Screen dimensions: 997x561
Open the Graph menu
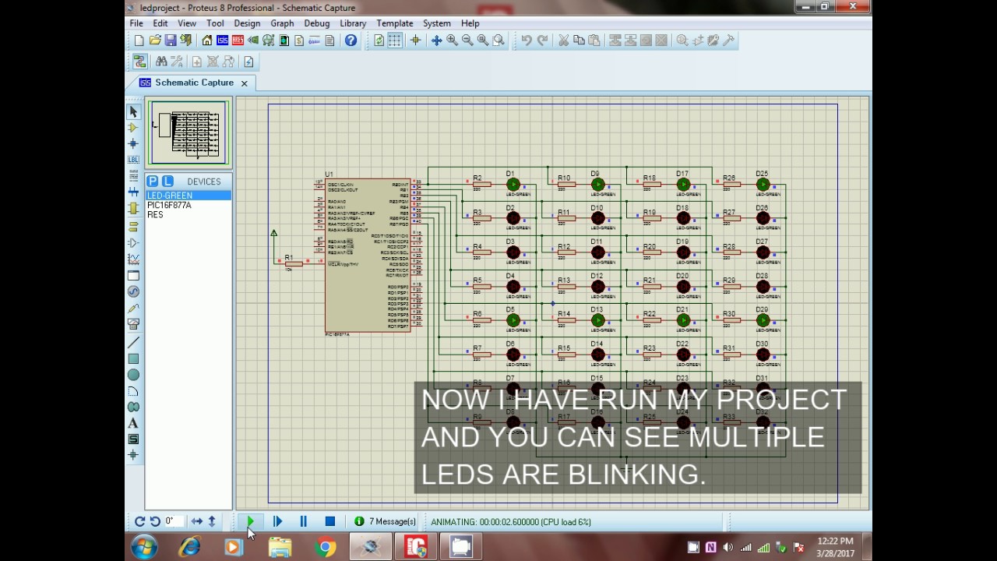[282, 23]
